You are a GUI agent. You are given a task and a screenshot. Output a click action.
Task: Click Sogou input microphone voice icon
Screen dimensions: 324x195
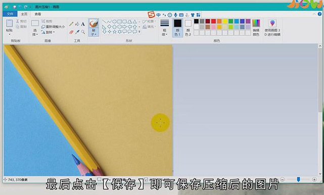coord(175,15)
